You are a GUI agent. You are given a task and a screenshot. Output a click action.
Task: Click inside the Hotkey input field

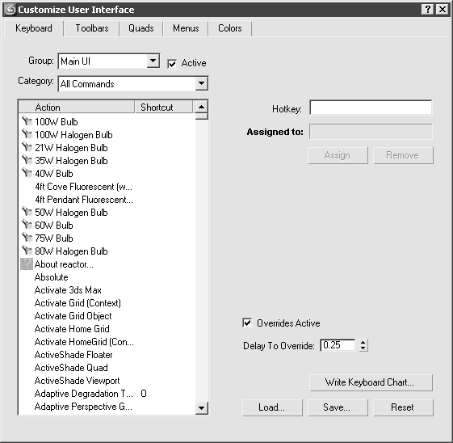371,108
